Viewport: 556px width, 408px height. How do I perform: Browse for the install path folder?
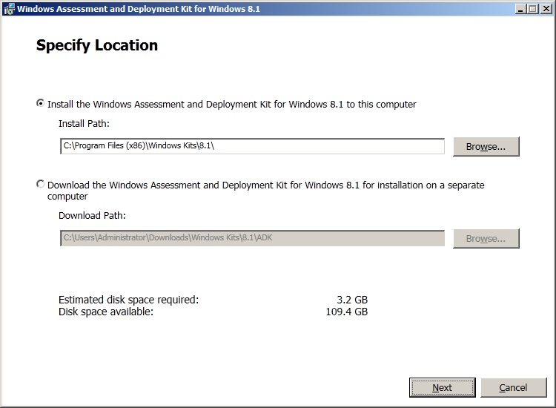click(486, 147)
